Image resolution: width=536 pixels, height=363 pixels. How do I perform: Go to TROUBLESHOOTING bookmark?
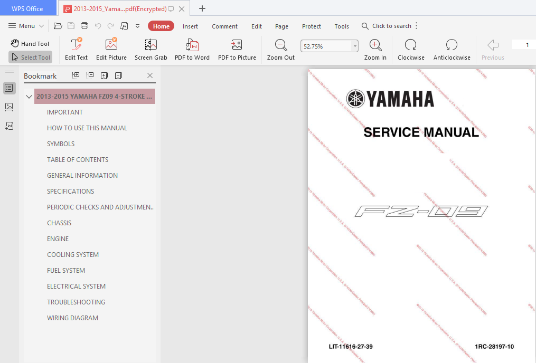click(76, 302)
